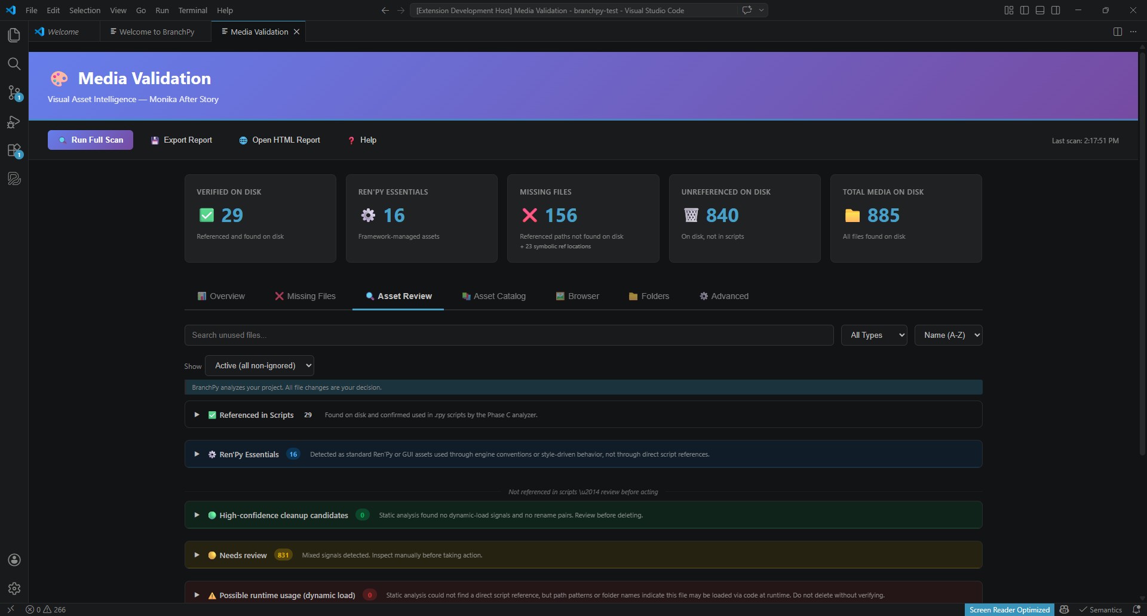This screenshot has width=1147, height=616.
Task: Switch to the Asset Catalog tab
Action: pyautogui.click(x=493, y=295)
